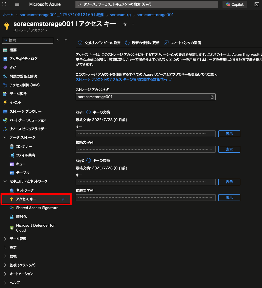
Task: Click 最新の情報に更新
Action: [x=142, y=43]
